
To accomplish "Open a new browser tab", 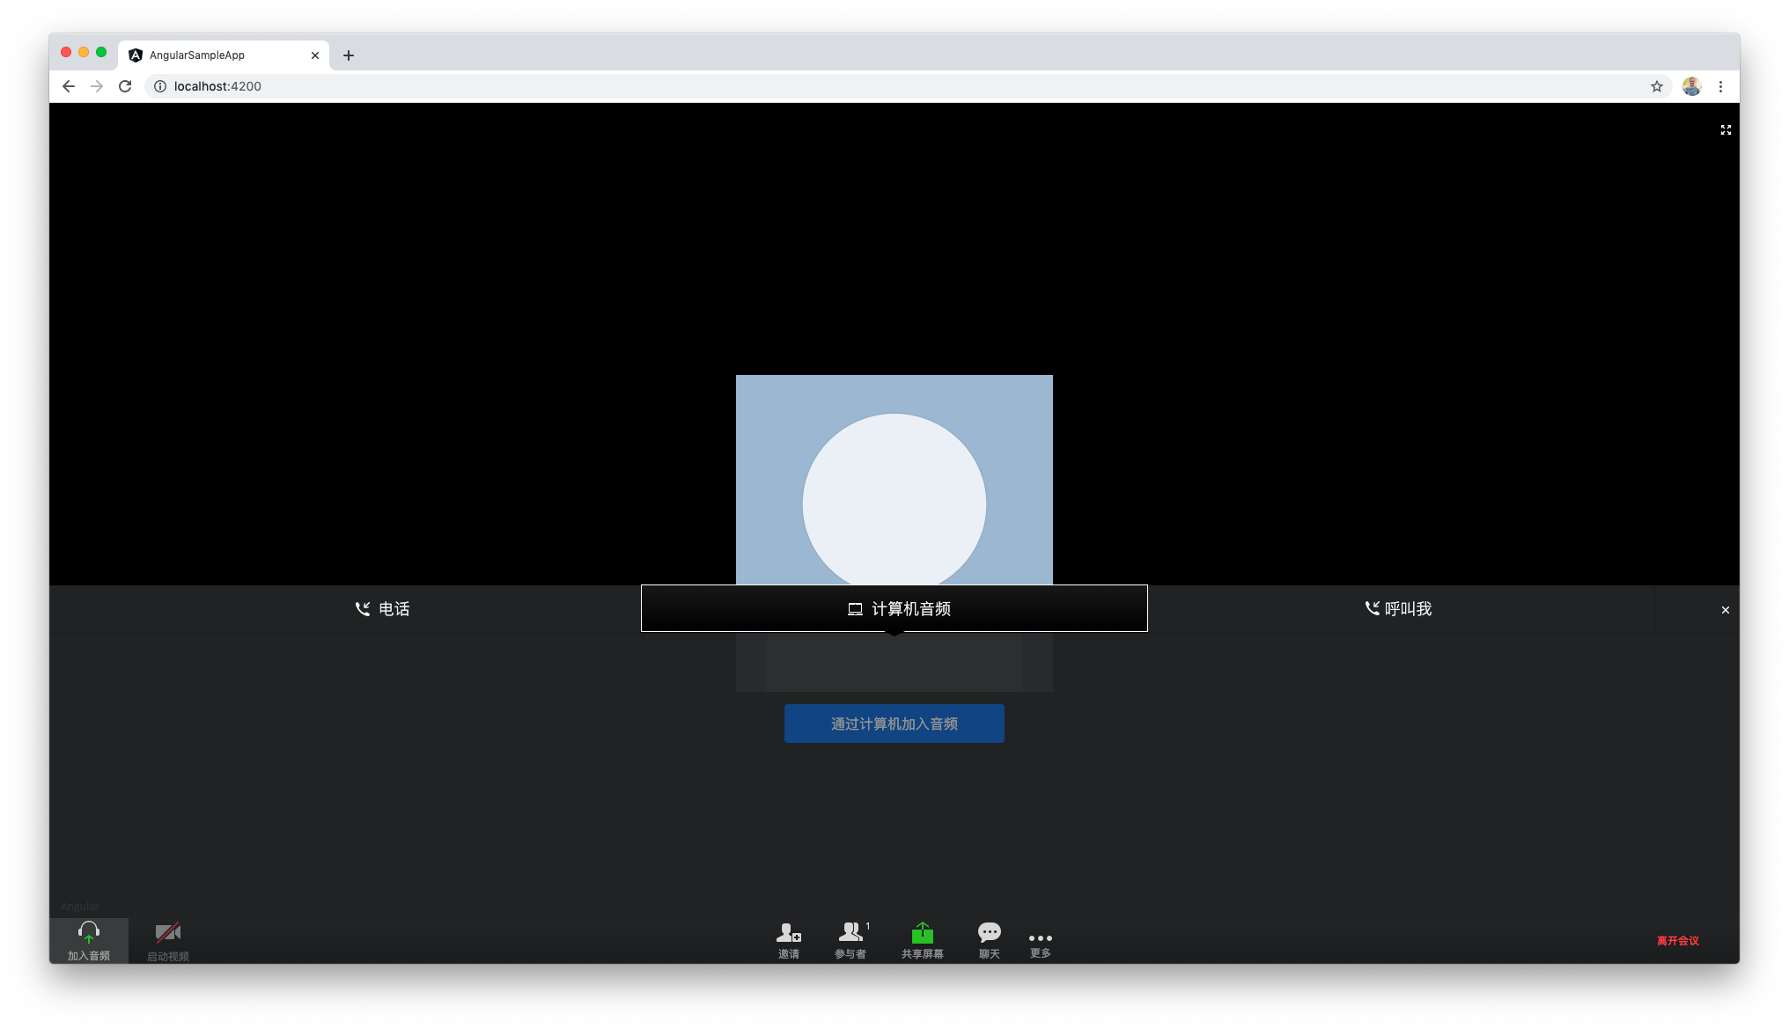I will pyautogui.click(x=349, y=55).
